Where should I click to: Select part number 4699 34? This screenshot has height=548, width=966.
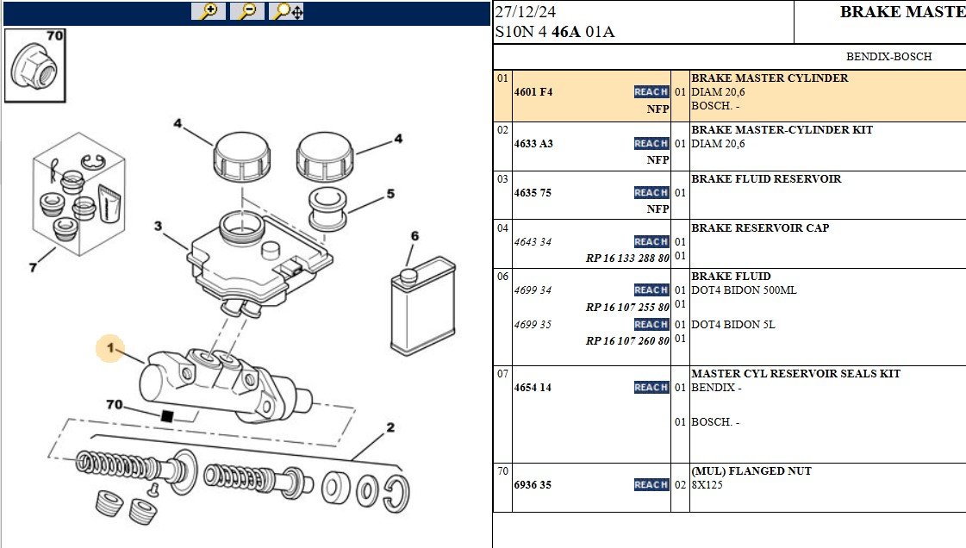(x=533, y=290)
